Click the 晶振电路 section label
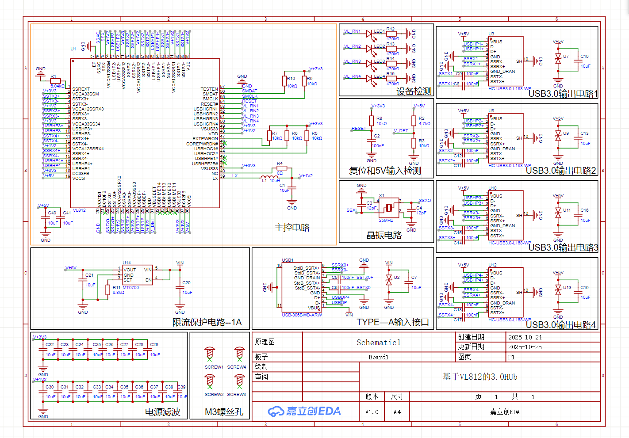 click(x=384, y=235)
